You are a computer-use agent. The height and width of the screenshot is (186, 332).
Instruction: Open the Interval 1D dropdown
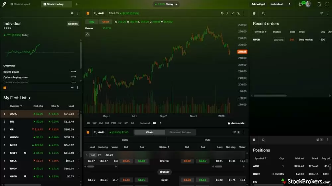(x=157, y=123)
